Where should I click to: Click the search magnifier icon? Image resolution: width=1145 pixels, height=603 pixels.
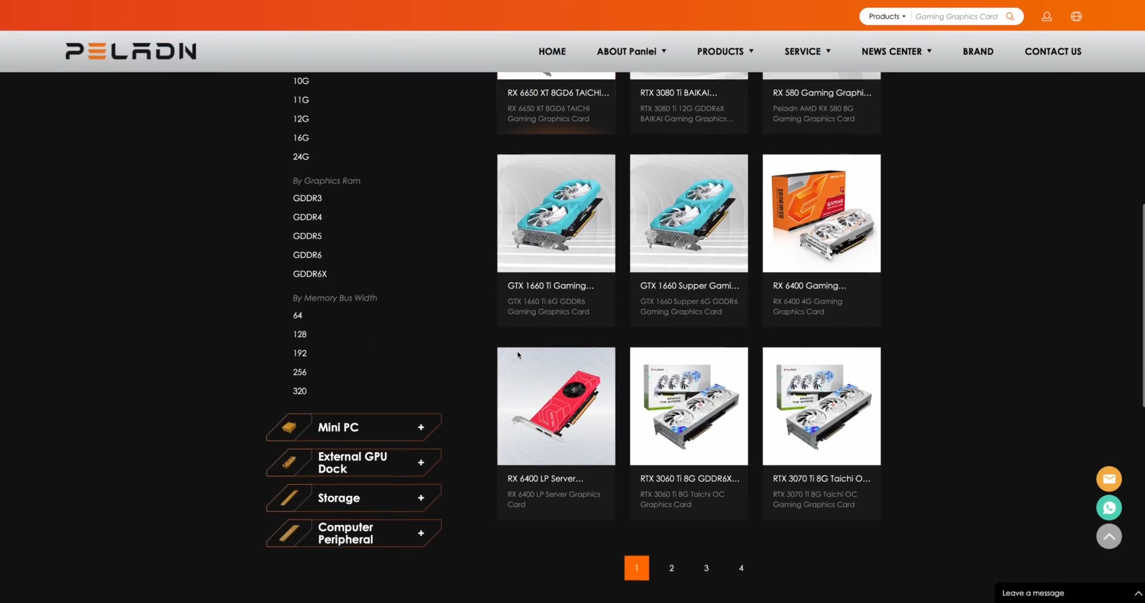(1010, 17)
